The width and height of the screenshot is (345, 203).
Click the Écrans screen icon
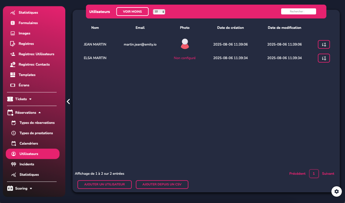[13, 85]
